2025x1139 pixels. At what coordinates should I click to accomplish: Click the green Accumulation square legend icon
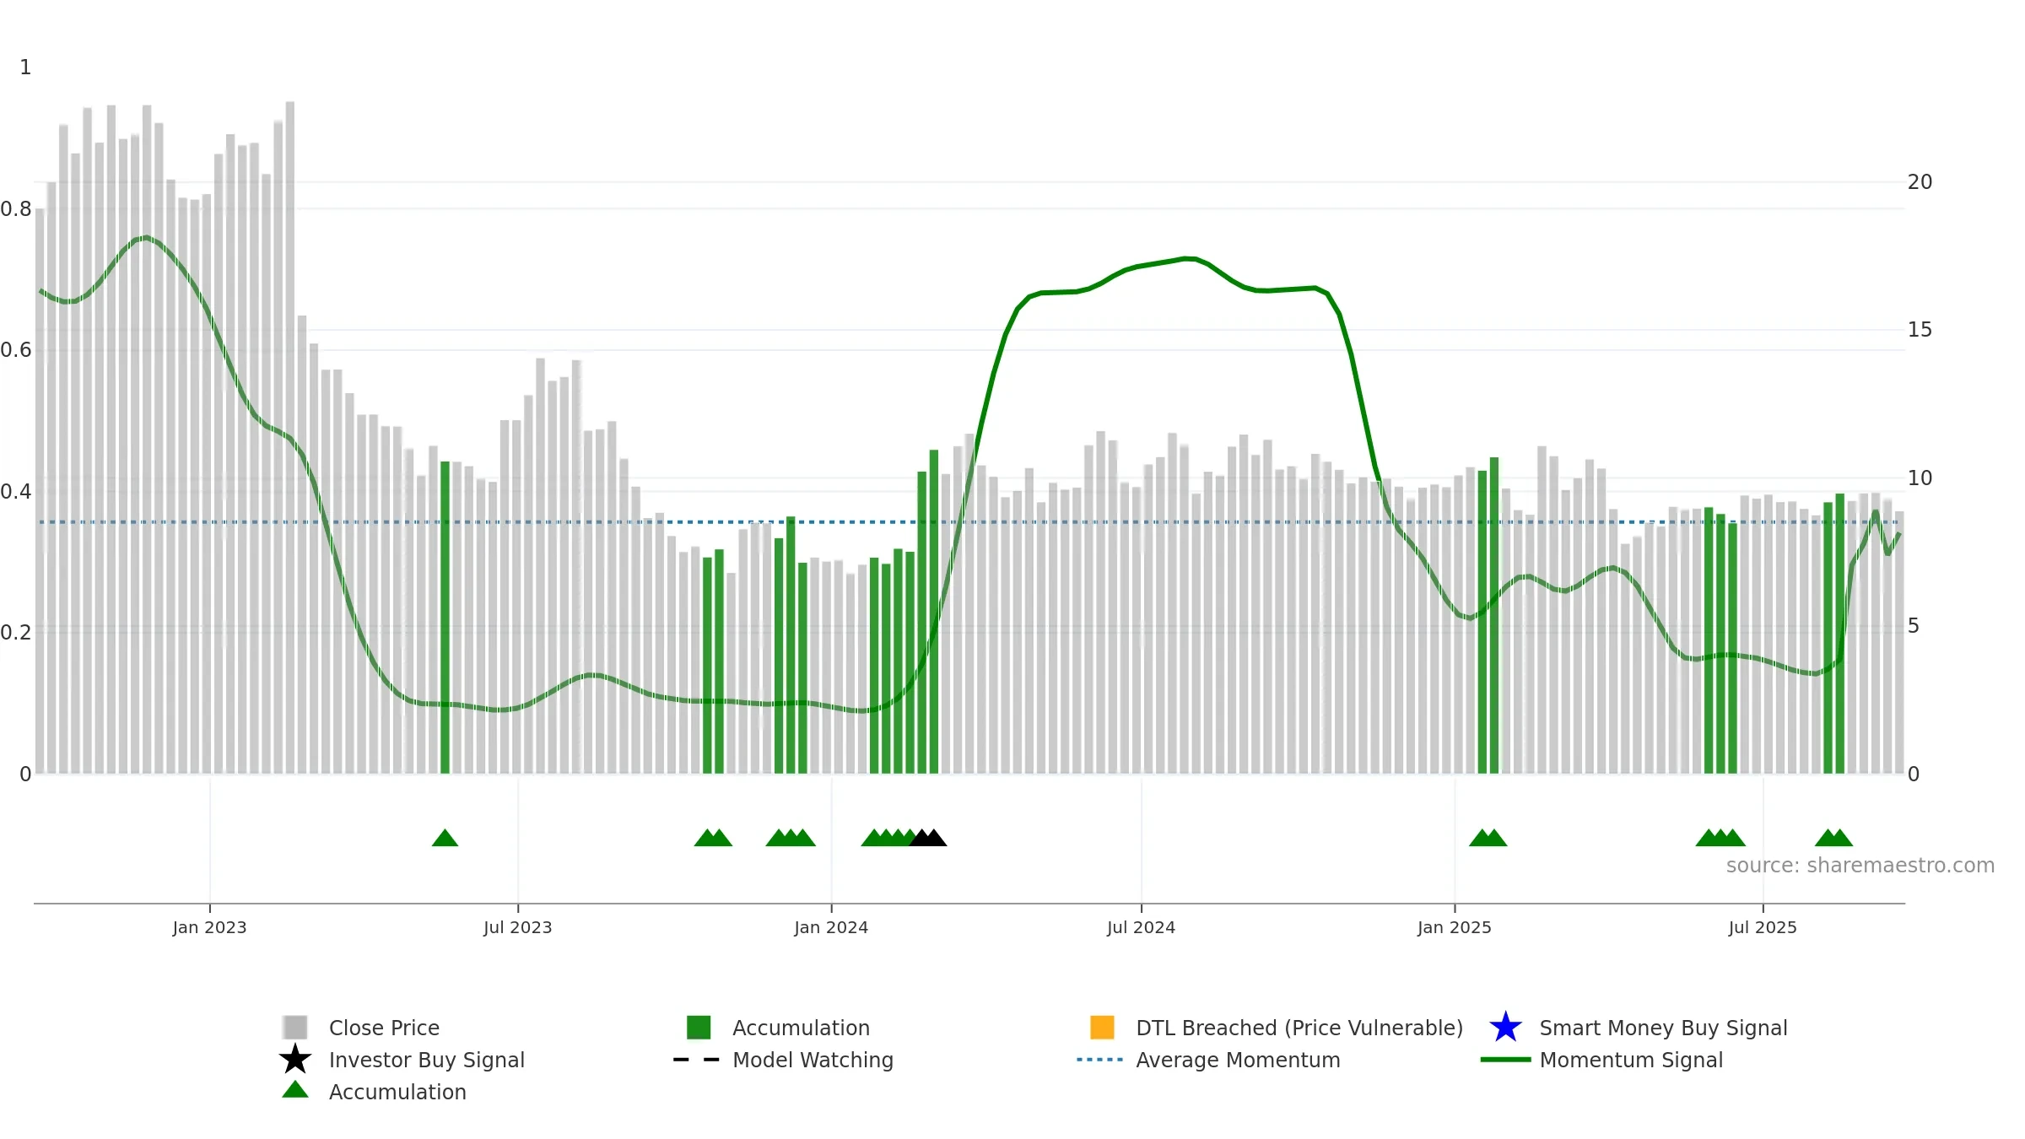click(699, 1027)
